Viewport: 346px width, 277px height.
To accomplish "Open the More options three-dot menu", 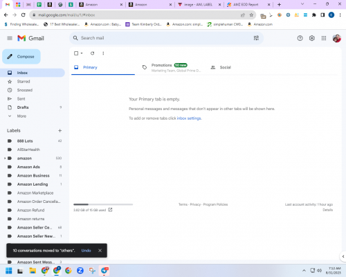I will click(x=103, y=53).
